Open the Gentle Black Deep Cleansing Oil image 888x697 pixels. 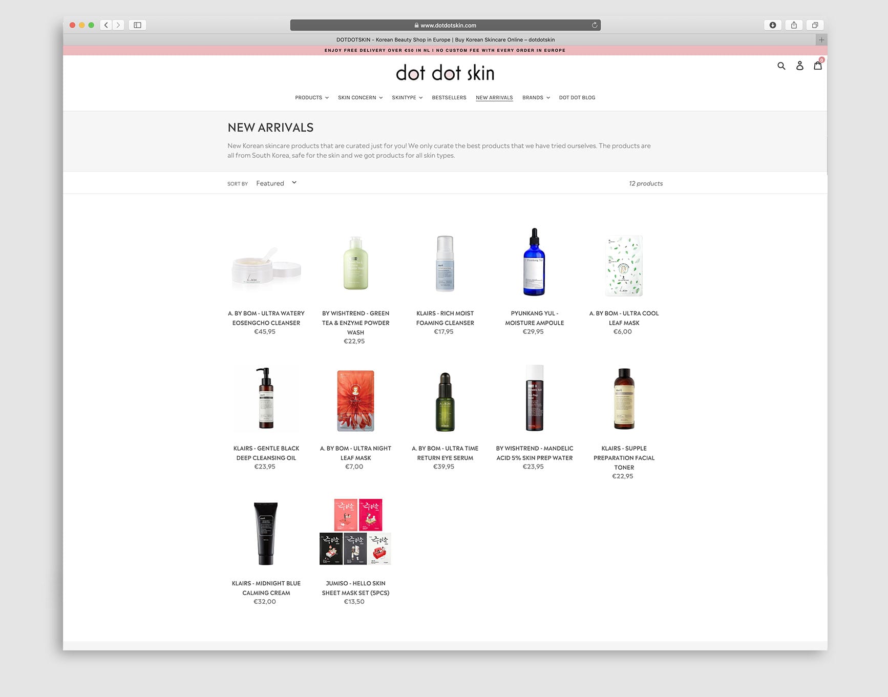266,398
